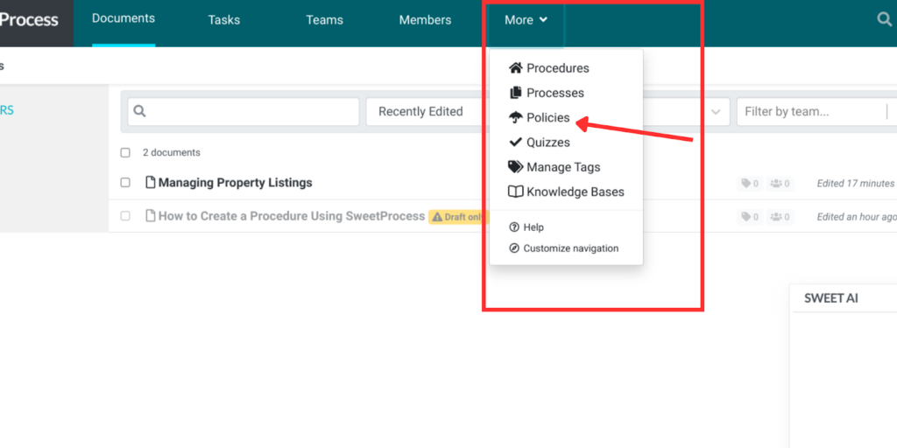
Task: Click the Quizzes checkmark icon
Action: click(x=515, y=143)
